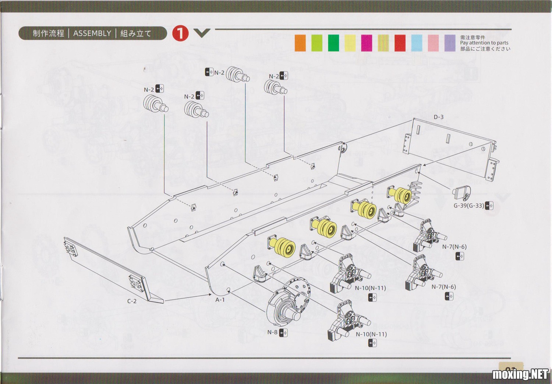The width and height of the screenshot is (552, 384).
Task: Select the lime green color swatch
Action: point(317,43)
